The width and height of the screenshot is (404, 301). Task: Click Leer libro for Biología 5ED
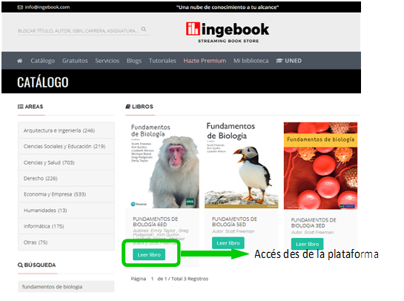point(228,243)
